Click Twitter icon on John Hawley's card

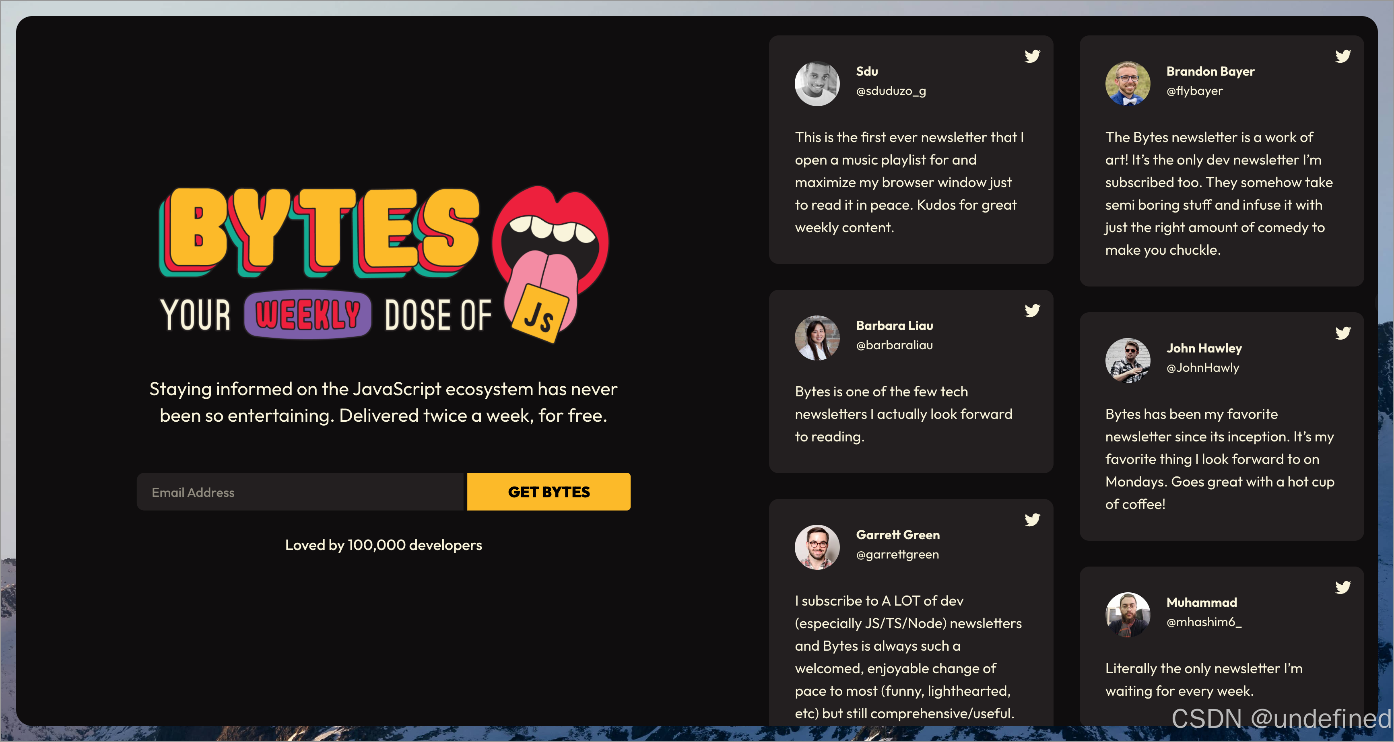coord(1342,333)
